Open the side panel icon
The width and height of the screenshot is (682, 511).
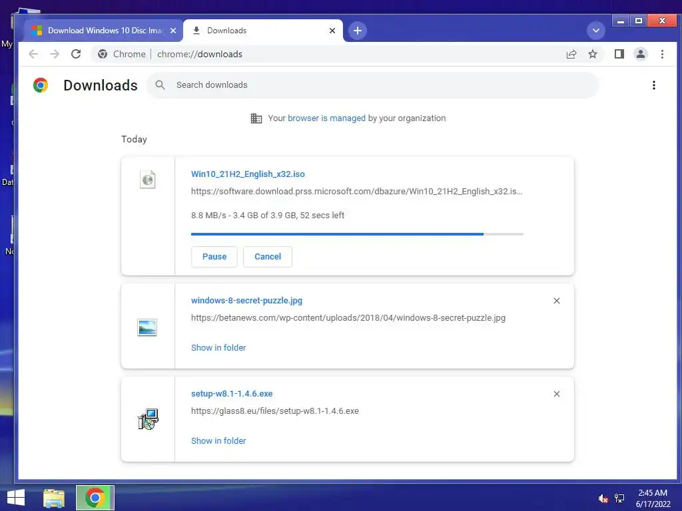(619, 54)
